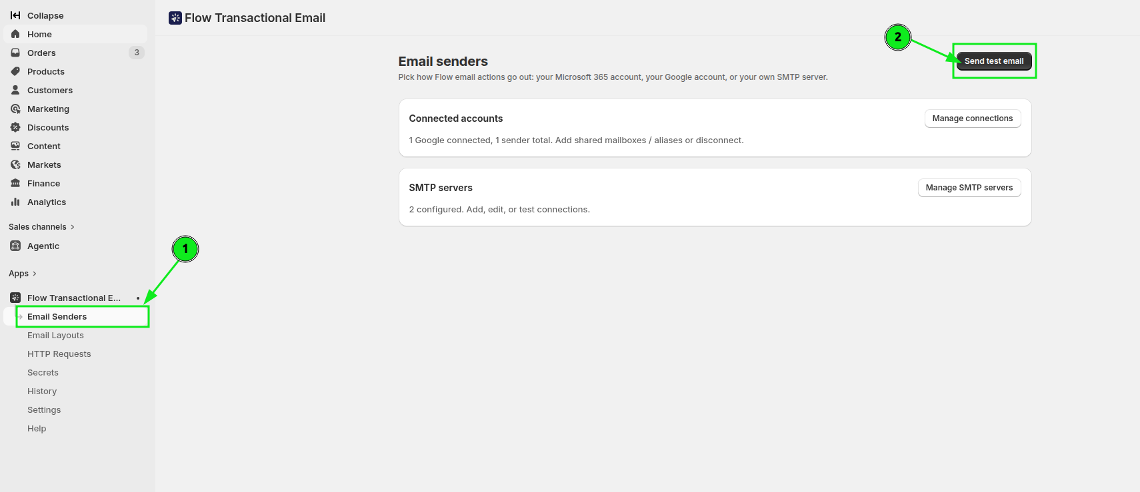The width and height of the screenshot is (1140, 492).
Task: Go to Products in the sidebar
Action: click(x=75, y=71)
